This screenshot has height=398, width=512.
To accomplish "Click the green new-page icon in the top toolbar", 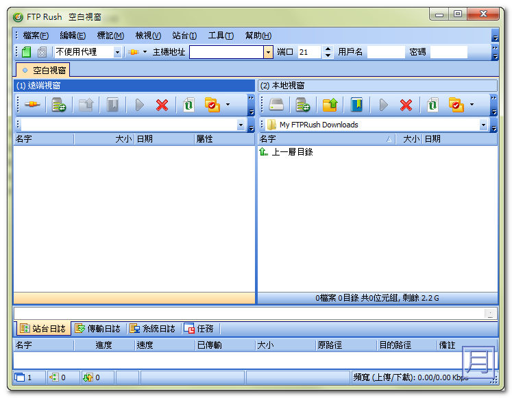I will point(26,52).
